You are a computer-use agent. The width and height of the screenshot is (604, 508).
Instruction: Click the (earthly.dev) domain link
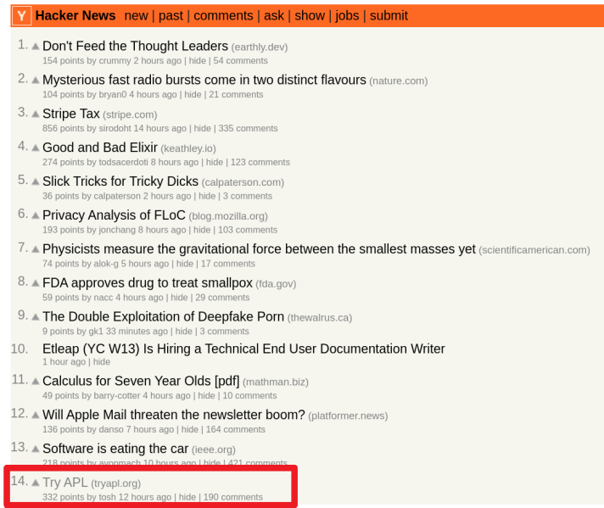coord(260,47)
